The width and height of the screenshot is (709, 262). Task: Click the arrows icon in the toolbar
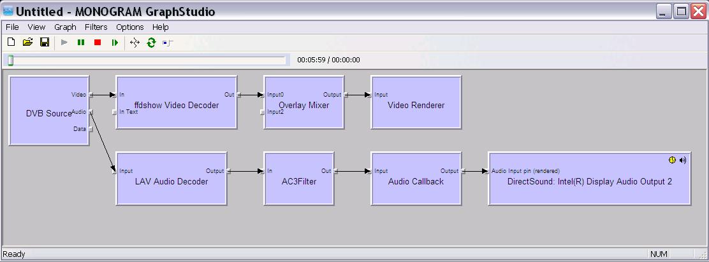135,43
